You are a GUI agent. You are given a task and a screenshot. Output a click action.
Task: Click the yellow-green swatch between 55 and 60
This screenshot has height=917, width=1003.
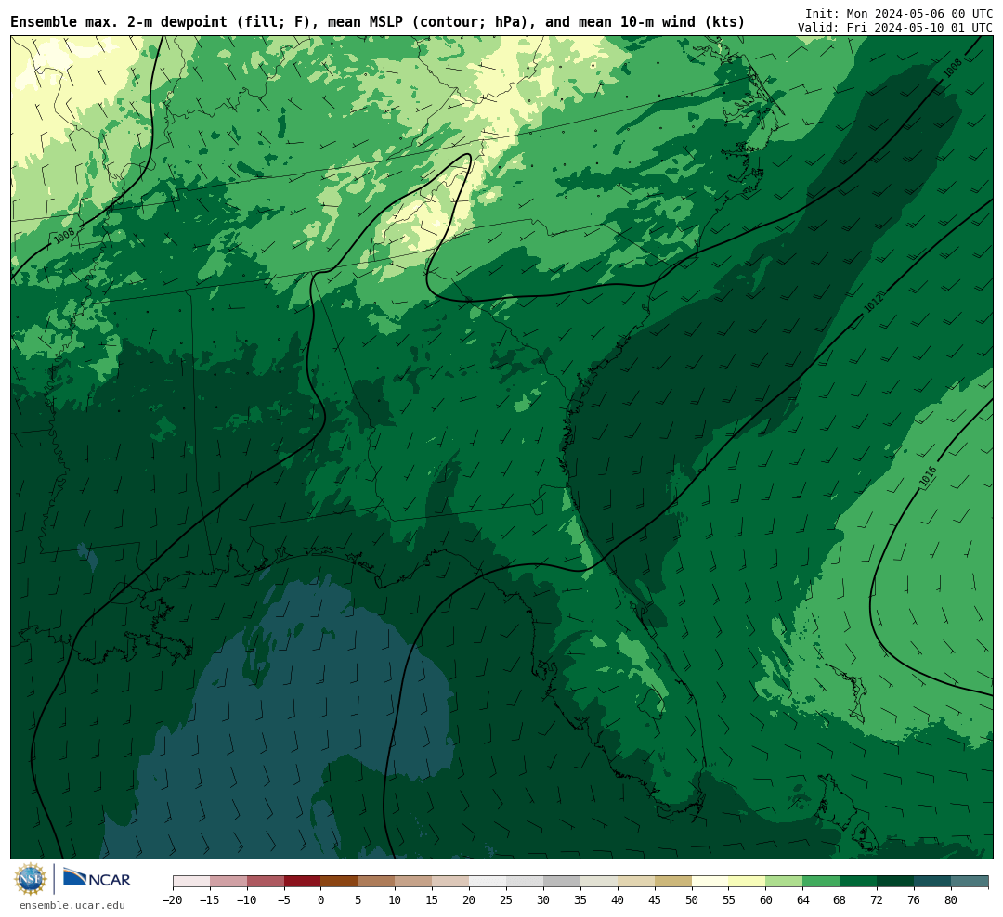747,882
